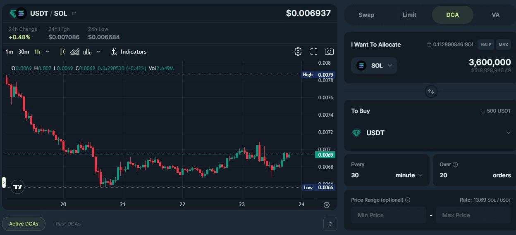The image size is (516, 235).
Task: Click the 3,600,000 allocation amount field
Action: click(x=490, y=62)
